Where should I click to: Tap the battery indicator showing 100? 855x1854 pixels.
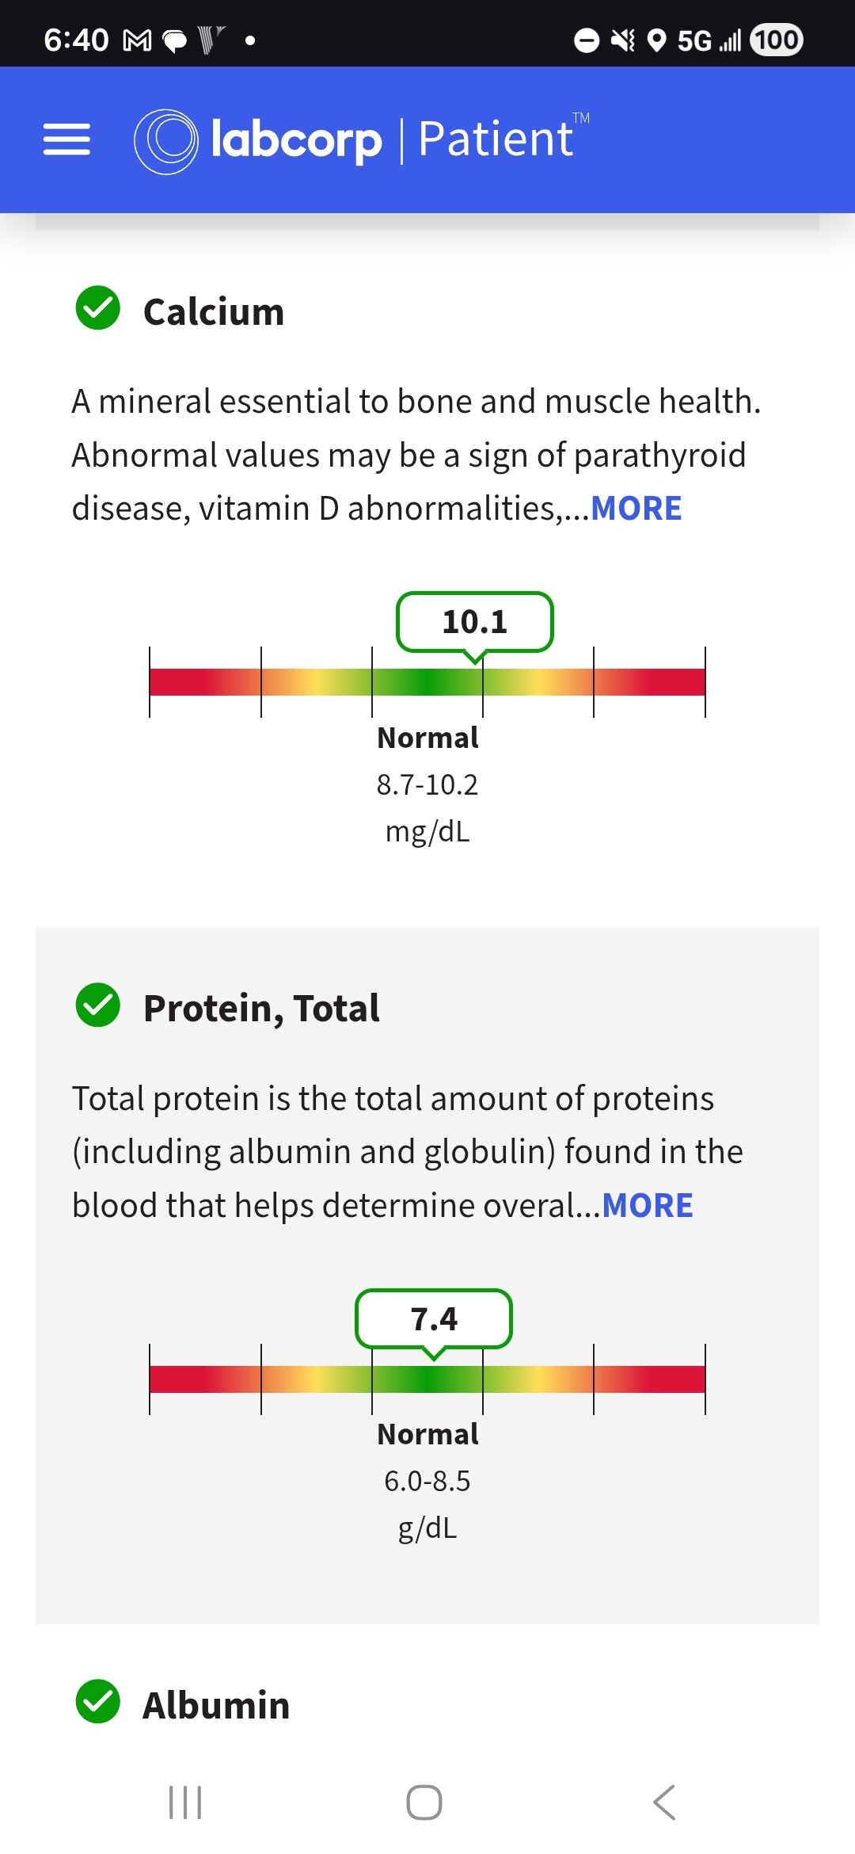tap(777, 40)
